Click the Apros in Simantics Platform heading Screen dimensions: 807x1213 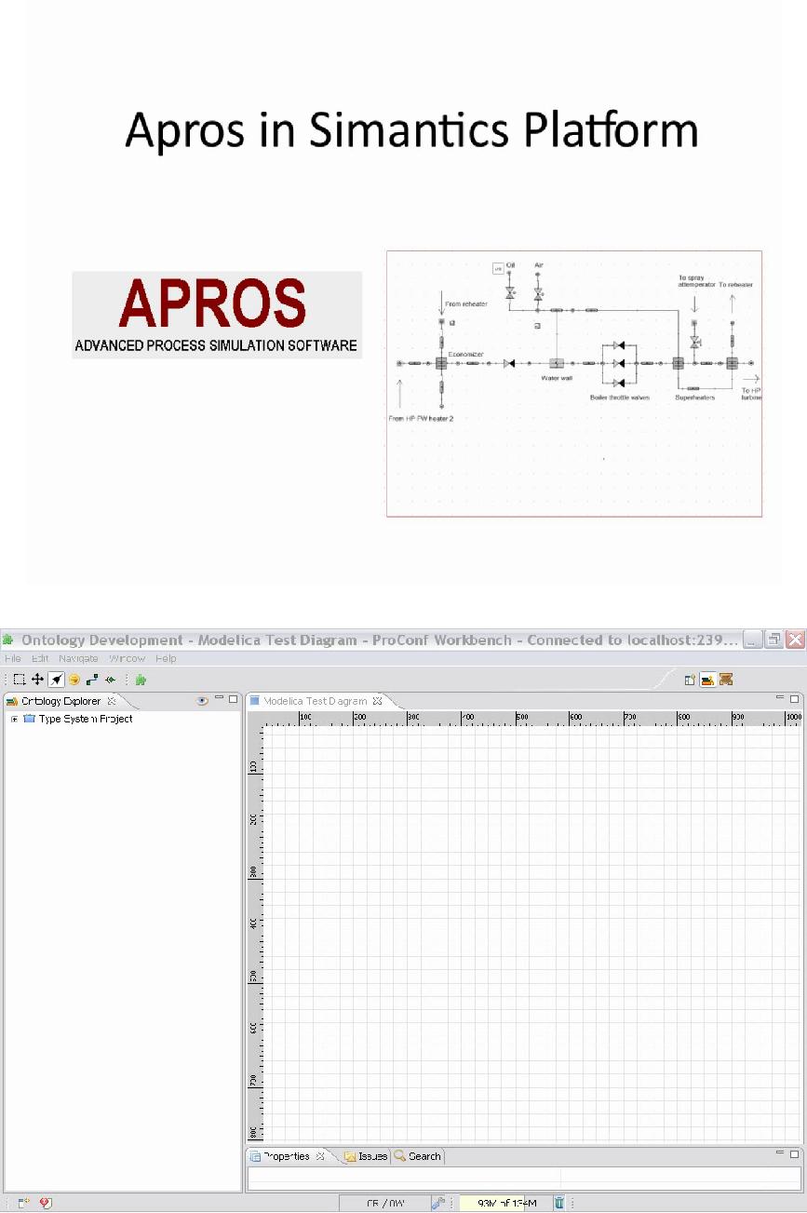coord(411,131)
